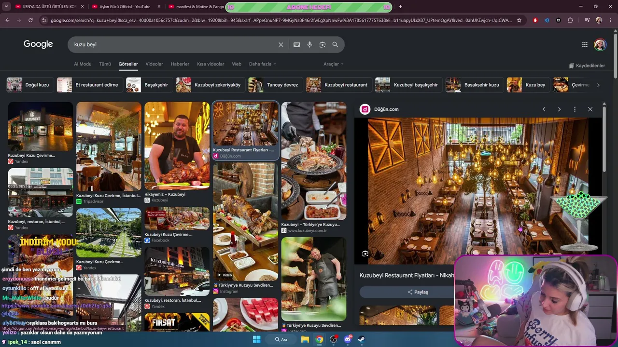618x347 pixels.
Task: Open Steam from the taskbar
Action: 362,339
